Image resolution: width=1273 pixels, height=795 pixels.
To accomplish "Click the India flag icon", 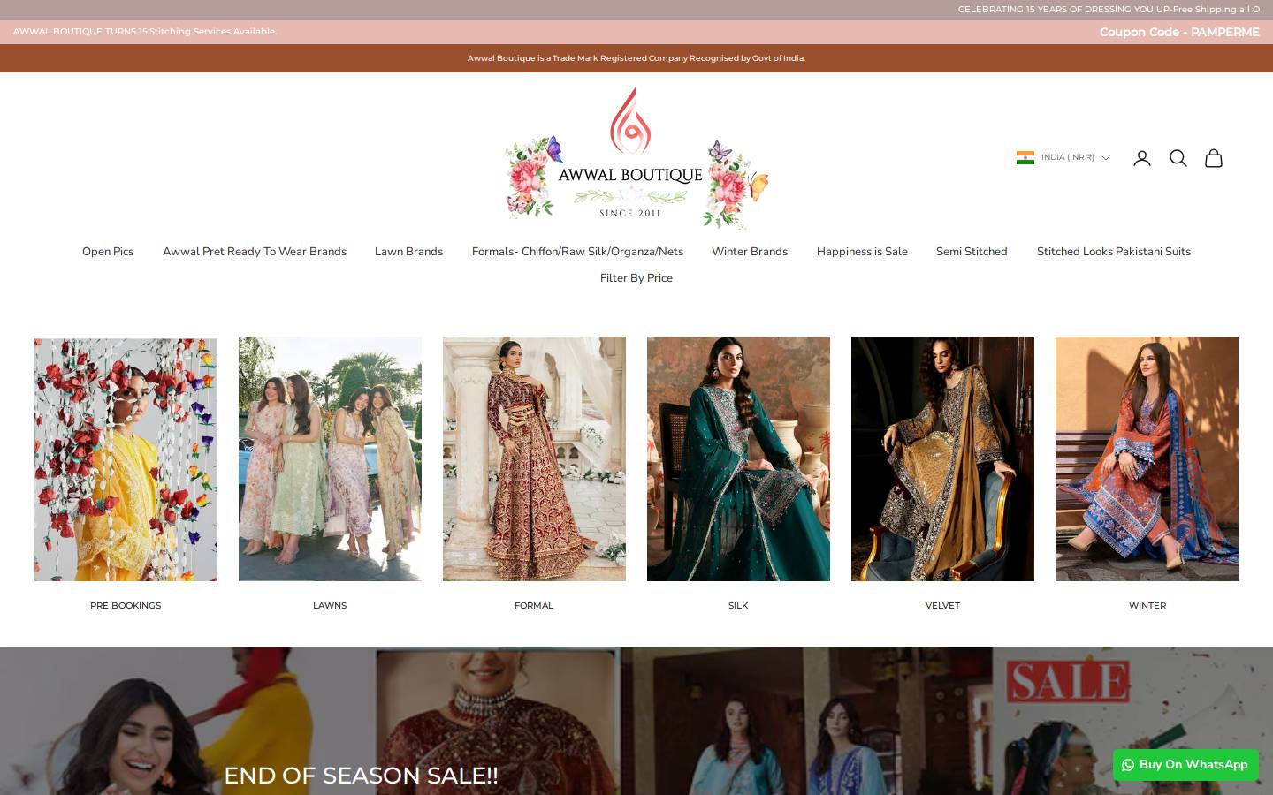I will 1025,157.
